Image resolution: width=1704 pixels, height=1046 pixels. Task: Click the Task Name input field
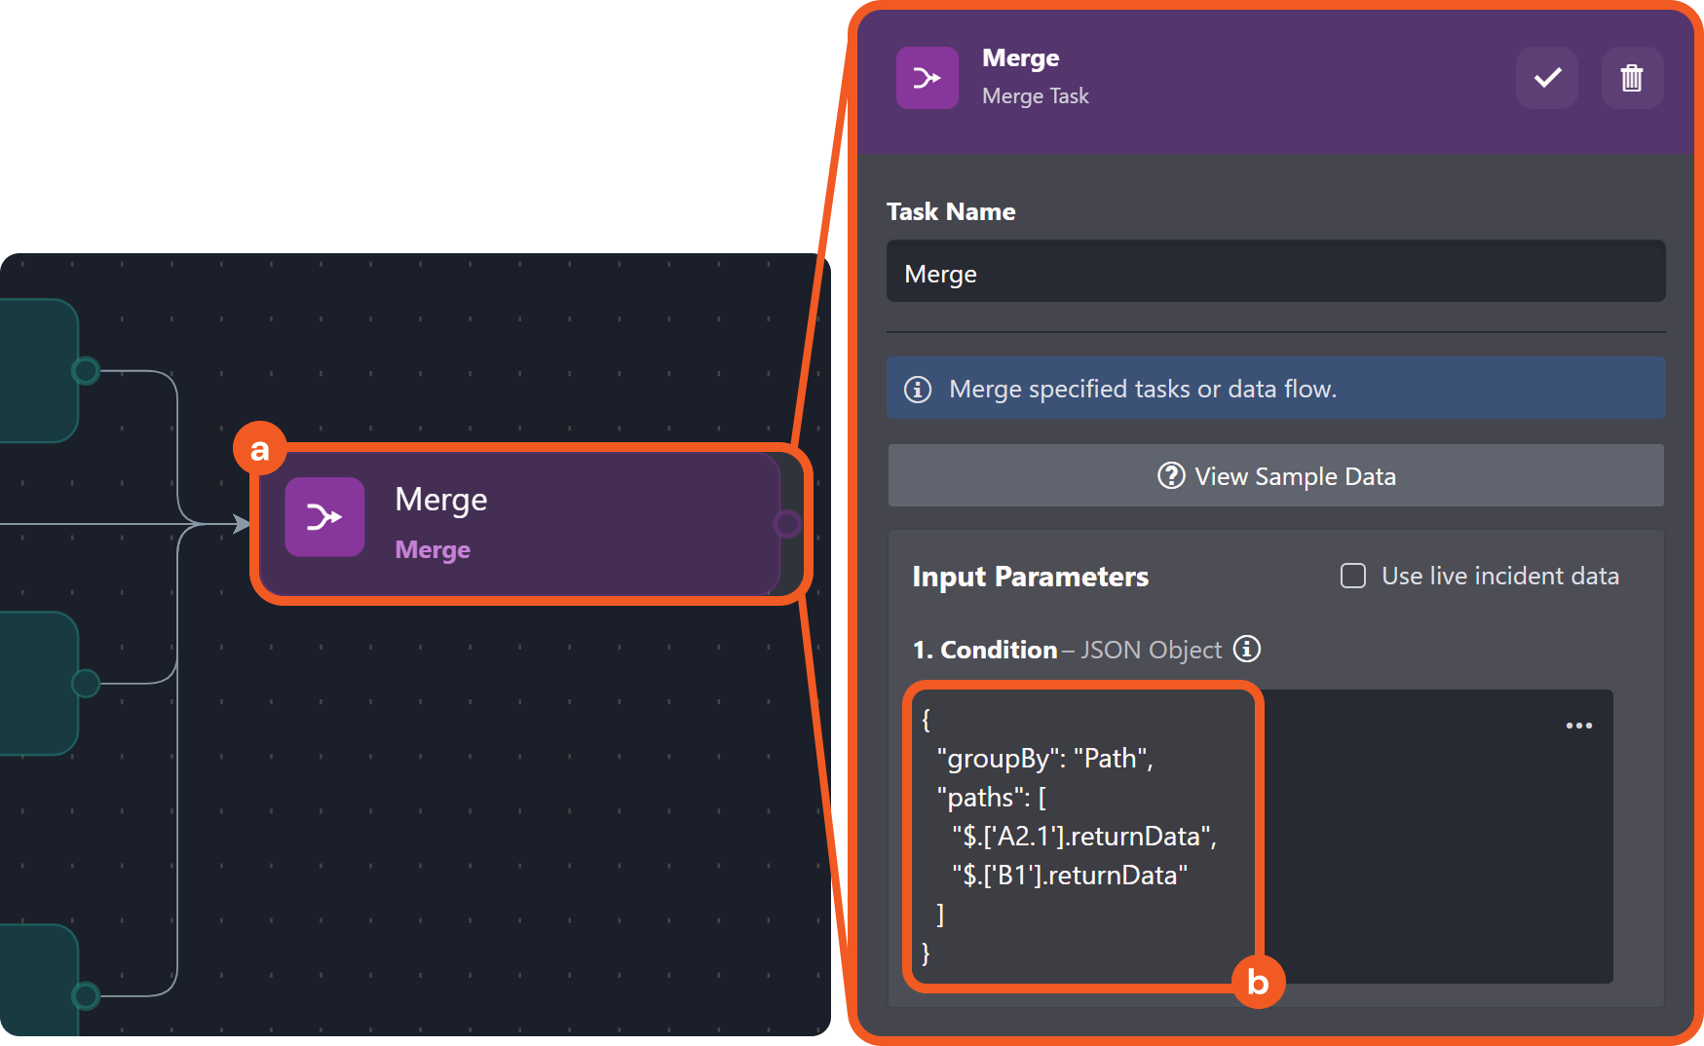click(1276, 272)
